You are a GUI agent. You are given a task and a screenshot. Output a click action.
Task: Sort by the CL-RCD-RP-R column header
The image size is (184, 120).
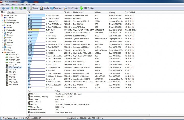point(131,12)
